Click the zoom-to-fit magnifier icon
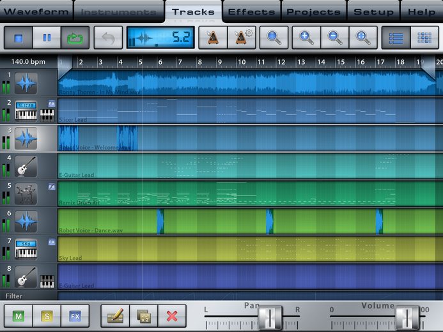The width and height of the screenshot is (443, 332). click(363, 38)
